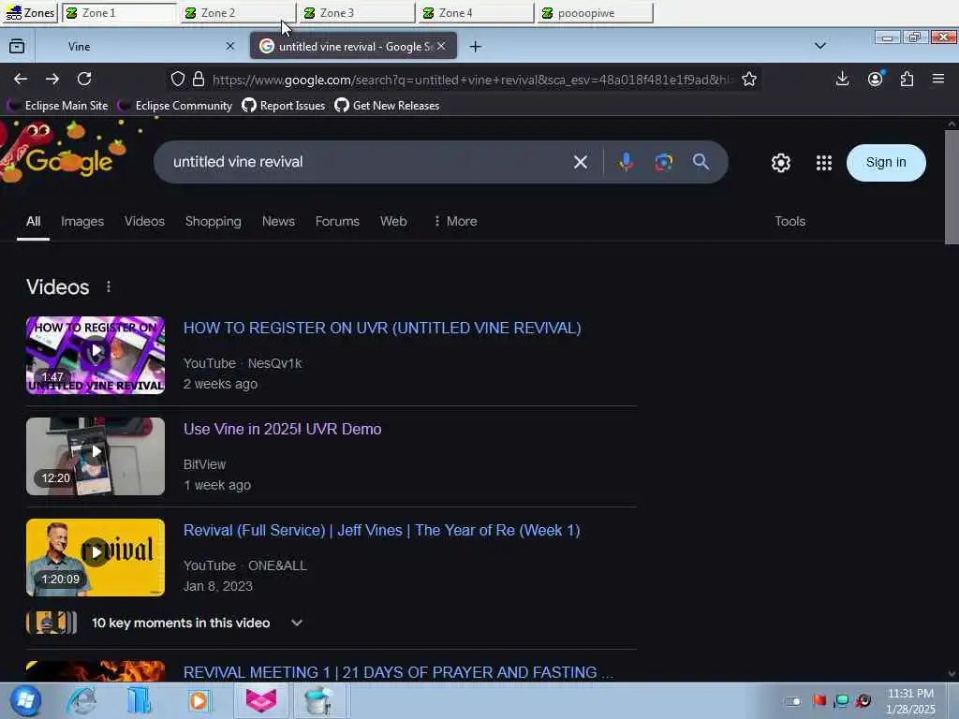This screenshot has width=959, height=719.
Task: Switch to Zone 3
Action: (357, 13)
